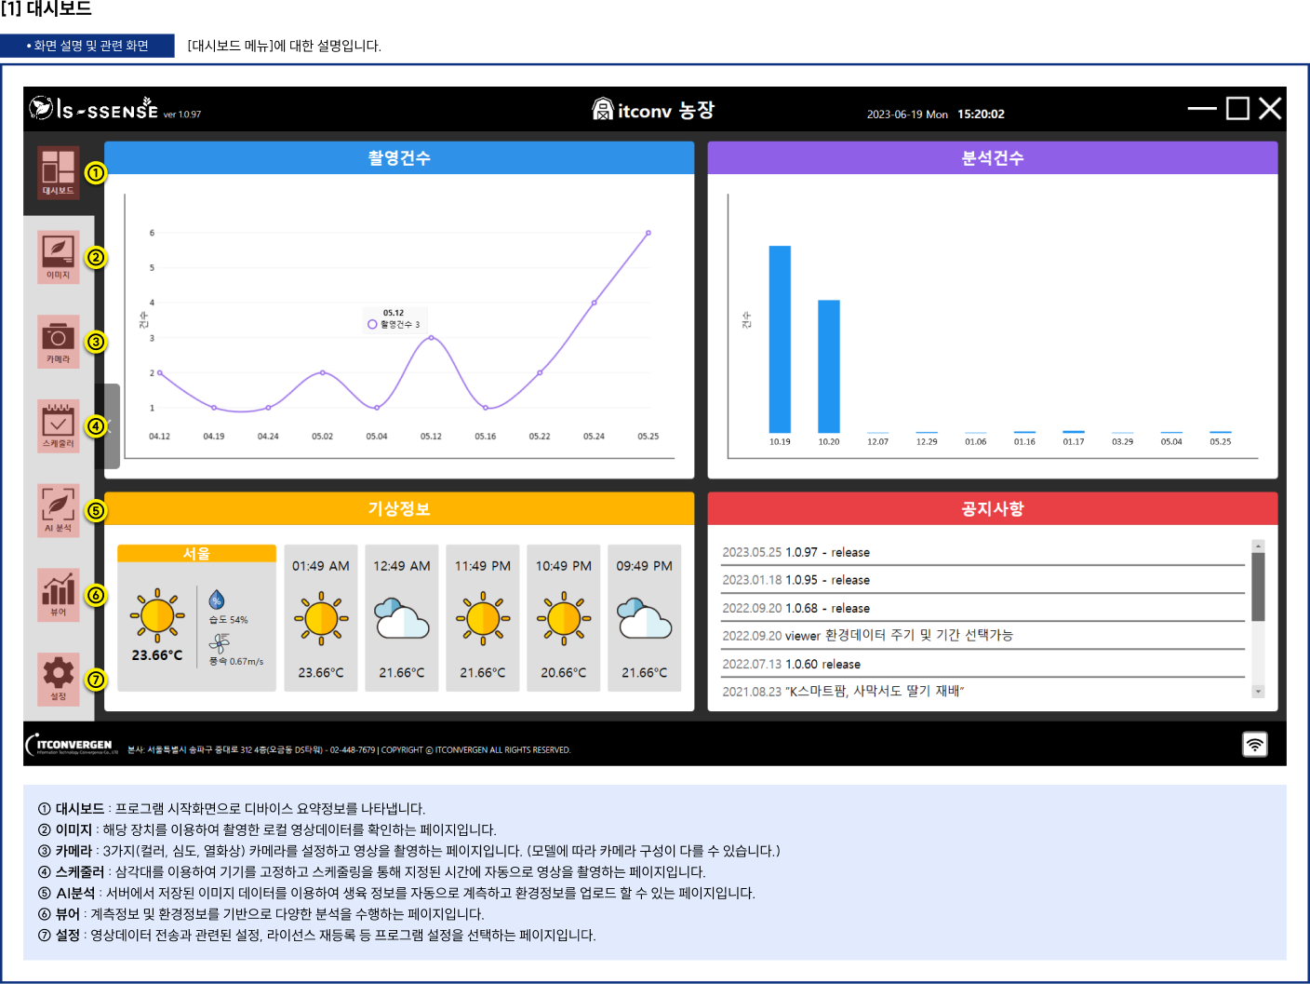Click the 10.19 bar in 분석건수 chart

point(780,339)
